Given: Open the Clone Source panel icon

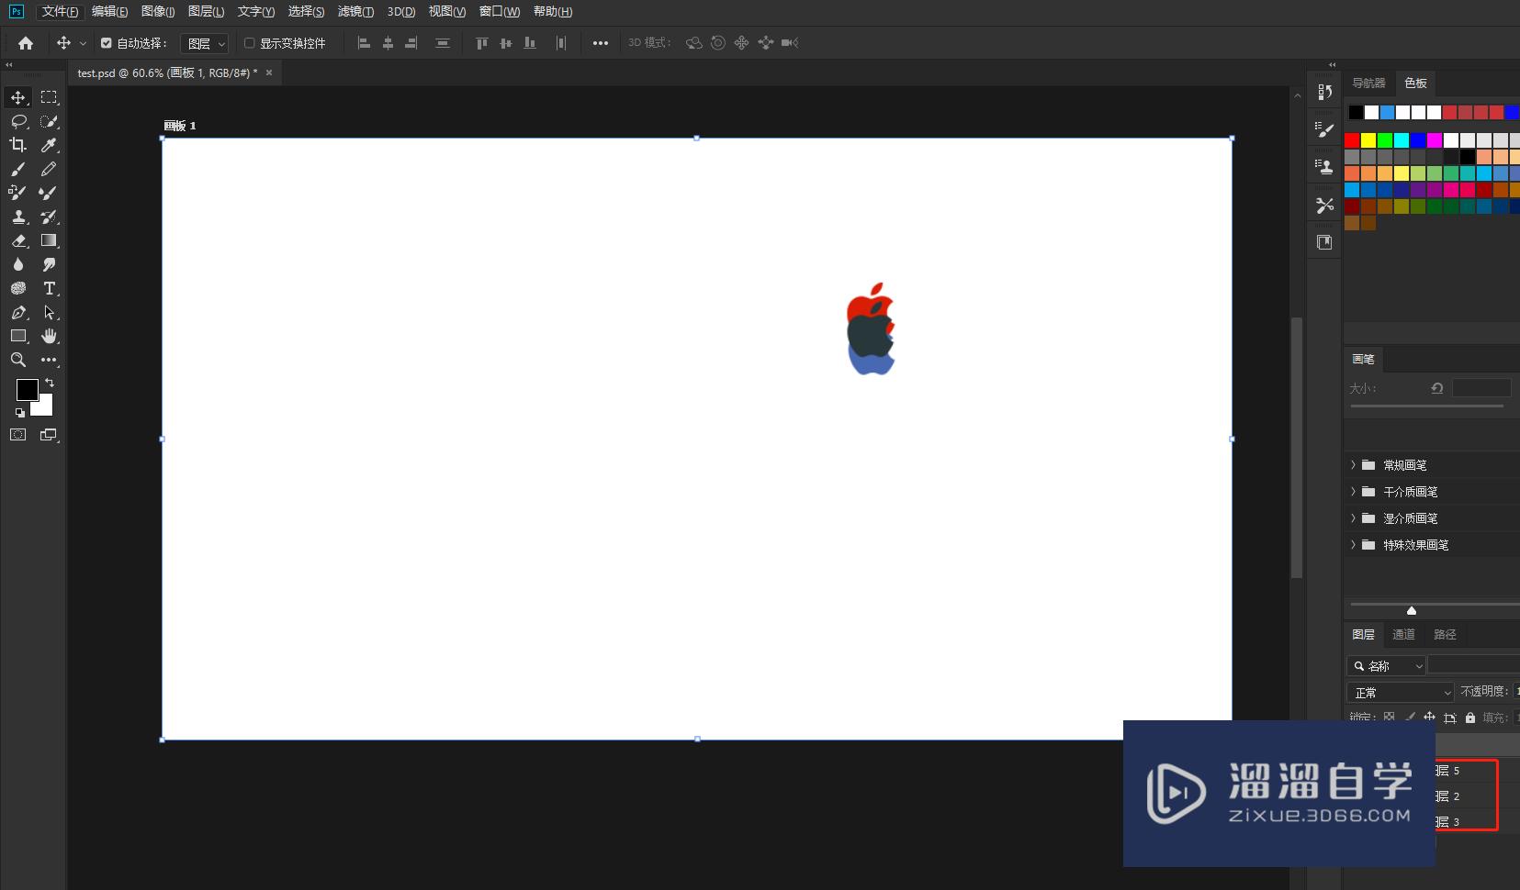Looking at the screenshot, I should [1324, 167].
